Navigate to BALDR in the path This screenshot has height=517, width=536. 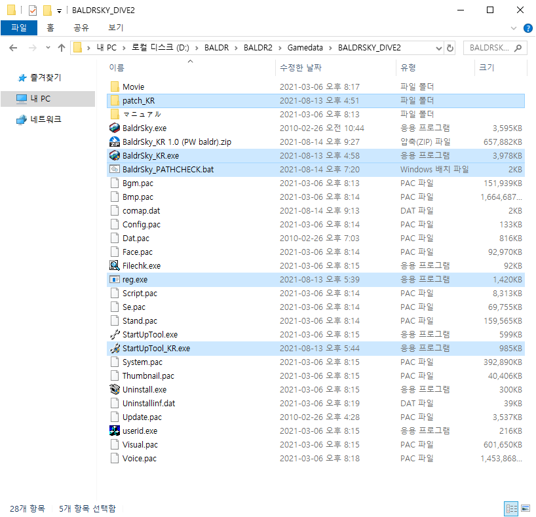pos(216,48)
